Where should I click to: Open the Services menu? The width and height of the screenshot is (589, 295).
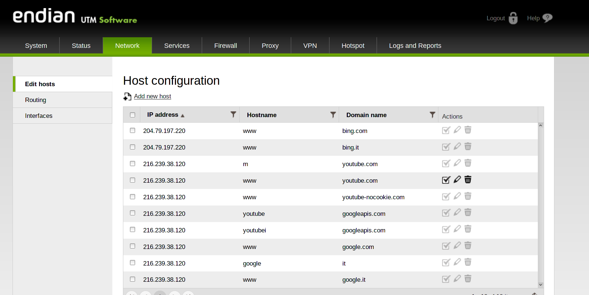177,46
